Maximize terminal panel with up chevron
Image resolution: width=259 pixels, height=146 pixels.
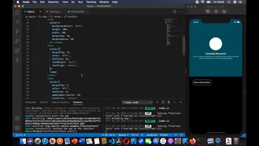pos(174,102)
